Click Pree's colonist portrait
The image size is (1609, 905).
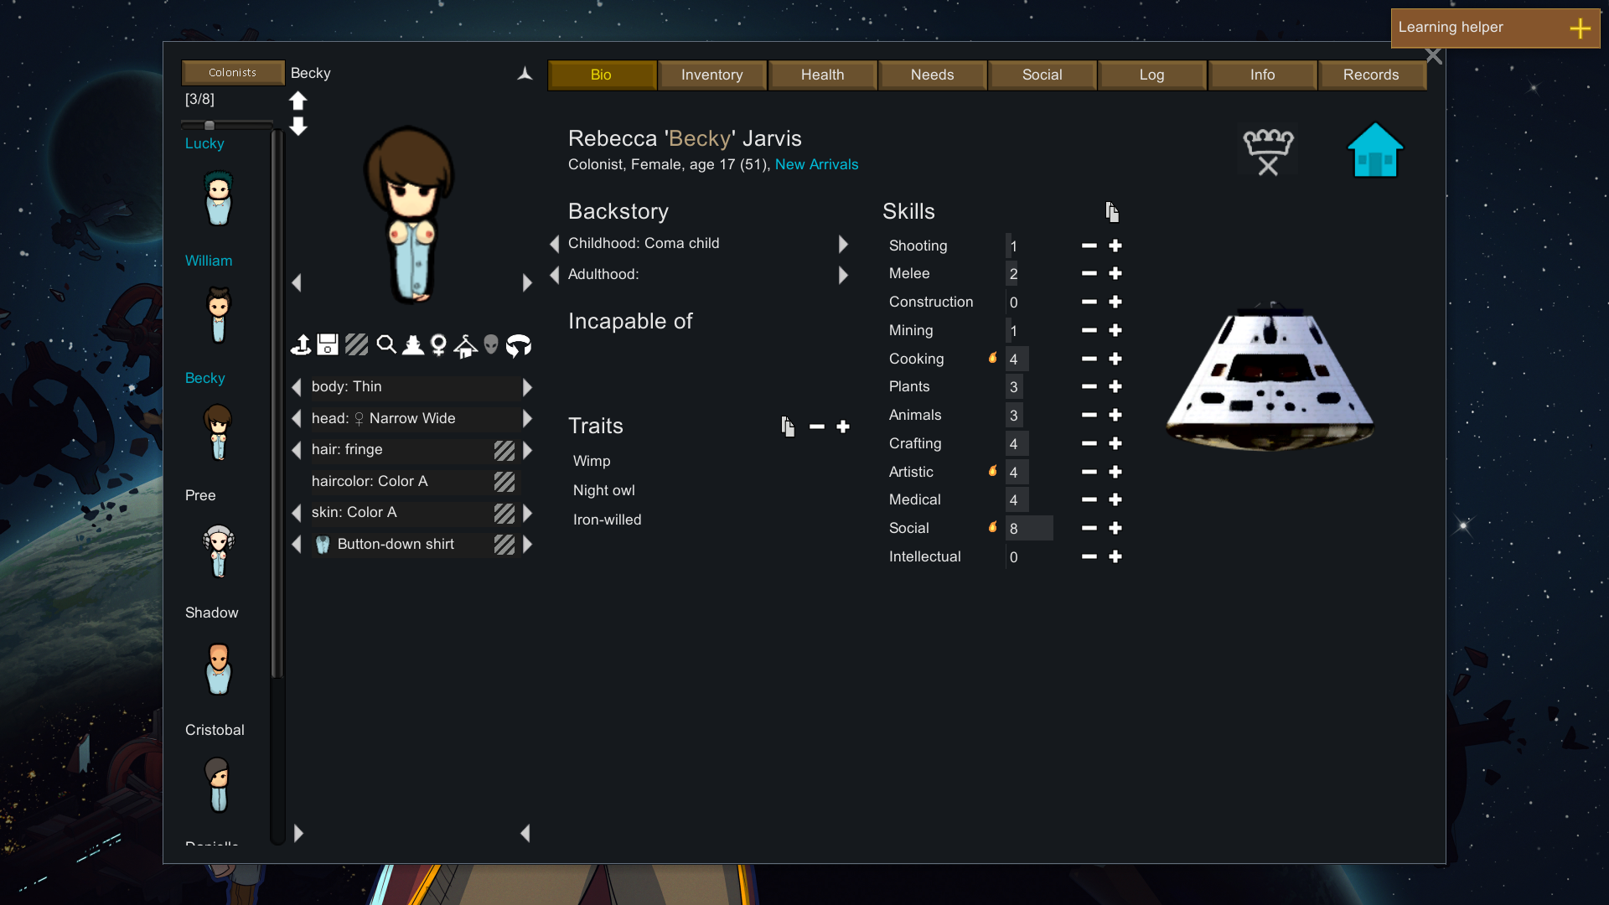click(x=219, y=551)
